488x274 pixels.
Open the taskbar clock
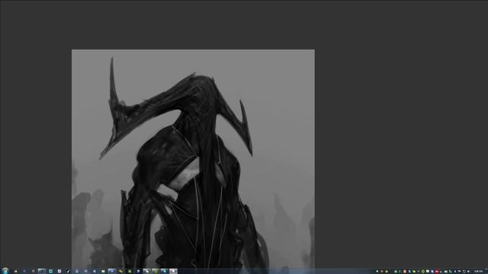tap(478, 271)
